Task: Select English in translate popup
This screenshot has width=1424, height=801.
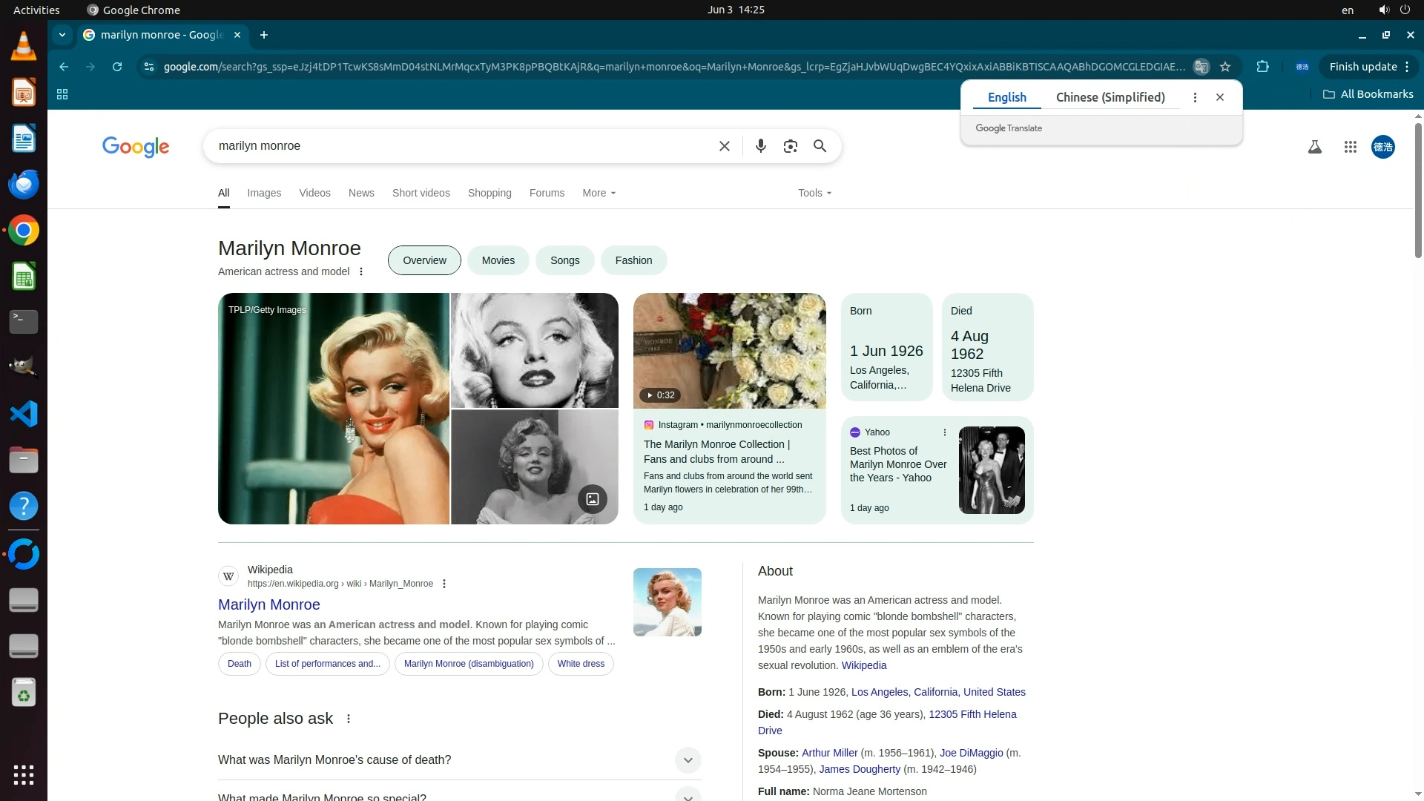Action: tap(1006, 97)
